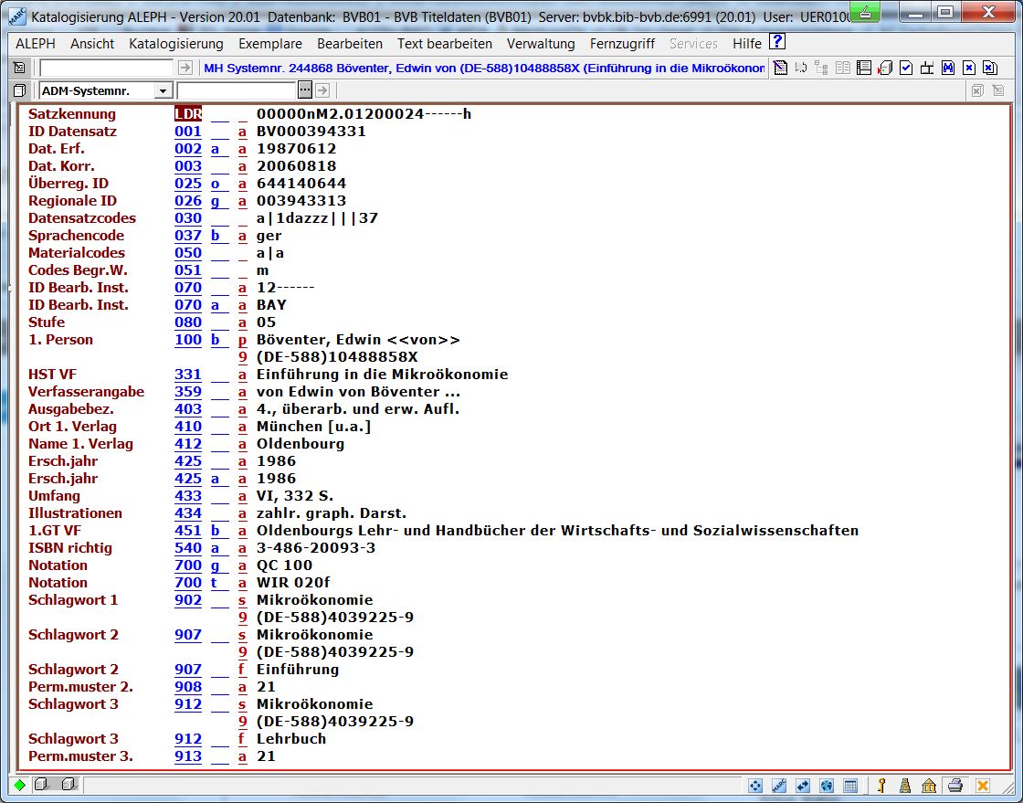This screenshot has width=1023, height=803.
Task: Click the key icon in status bar
Action: 881,786
